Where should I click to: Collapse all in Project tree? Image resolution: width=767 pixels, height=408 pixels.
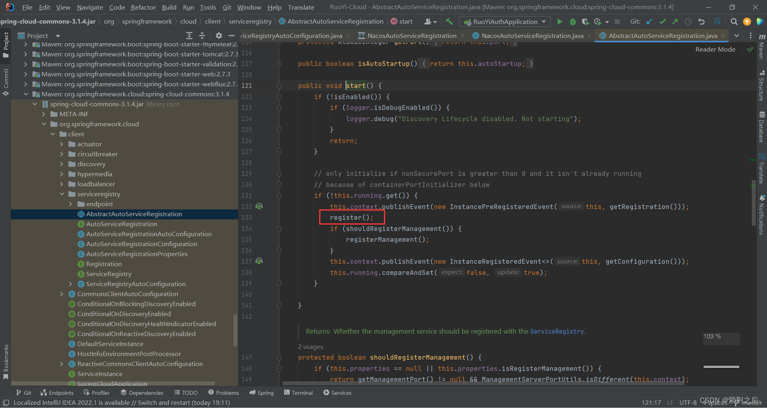coord(202,36)
